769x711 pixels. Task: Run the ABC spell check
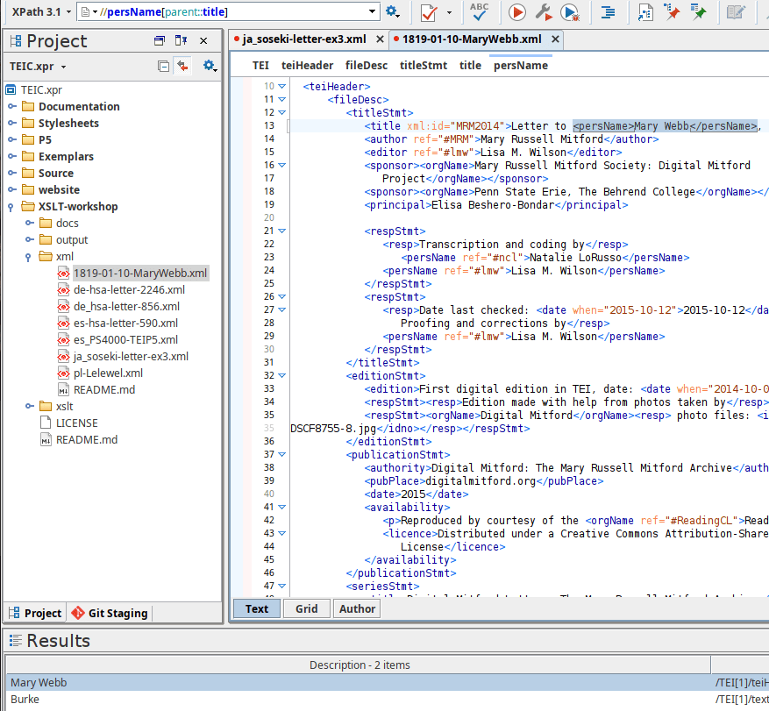(x=479, y=11)
